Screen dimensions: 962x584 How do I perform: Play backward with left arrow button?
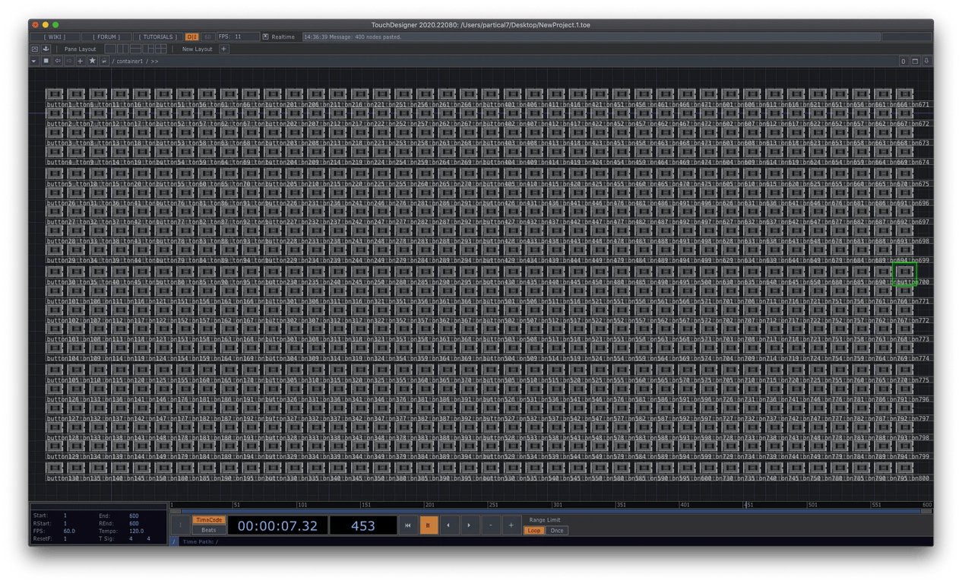(448, 525)
